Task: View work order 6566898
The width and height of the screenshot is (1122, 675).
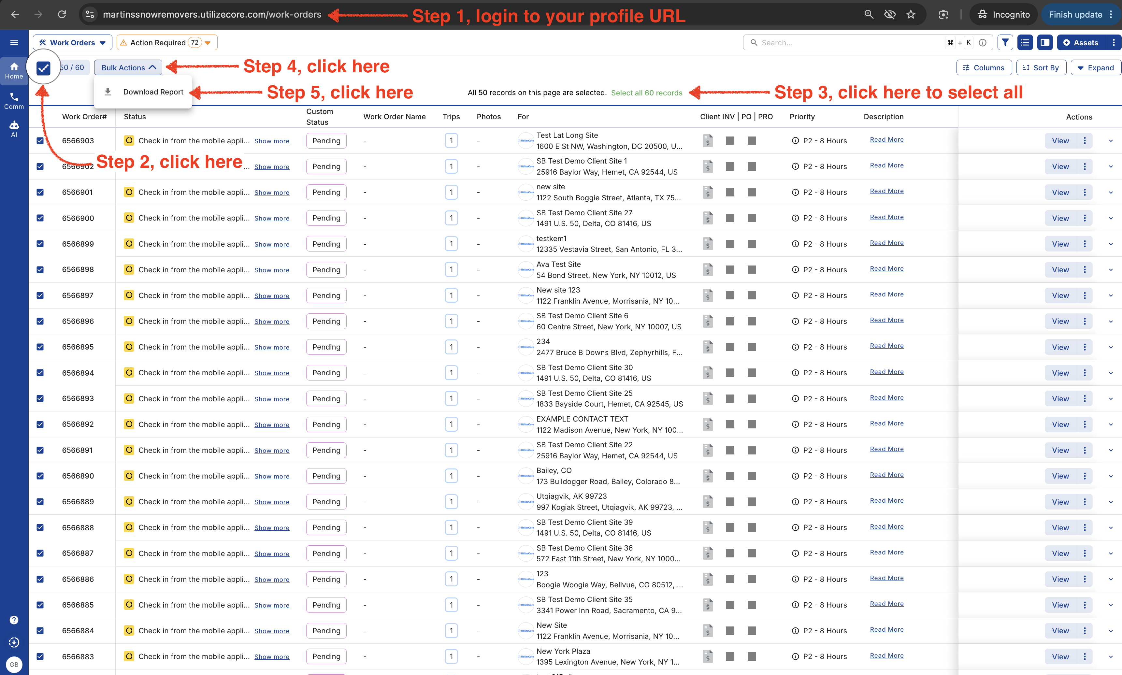Action: coord(1060,270)
